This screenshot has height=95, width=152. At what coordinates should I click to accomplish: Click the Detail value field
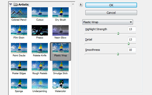(132, 39)
